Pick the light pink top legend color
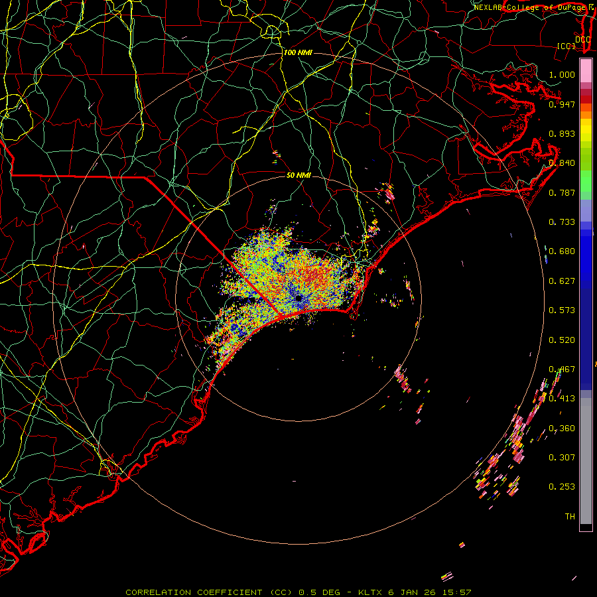 coord(586,70)
